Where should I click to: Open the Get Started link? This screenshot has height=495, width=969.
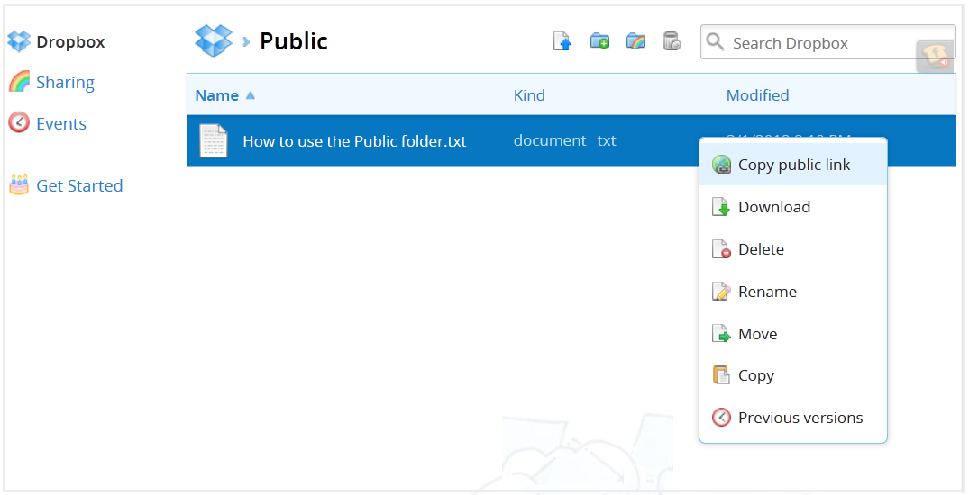tap(79, 185)
